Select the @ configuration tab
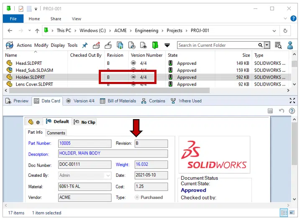This screenshot has width=300, height=219. [x=34, y=122]
